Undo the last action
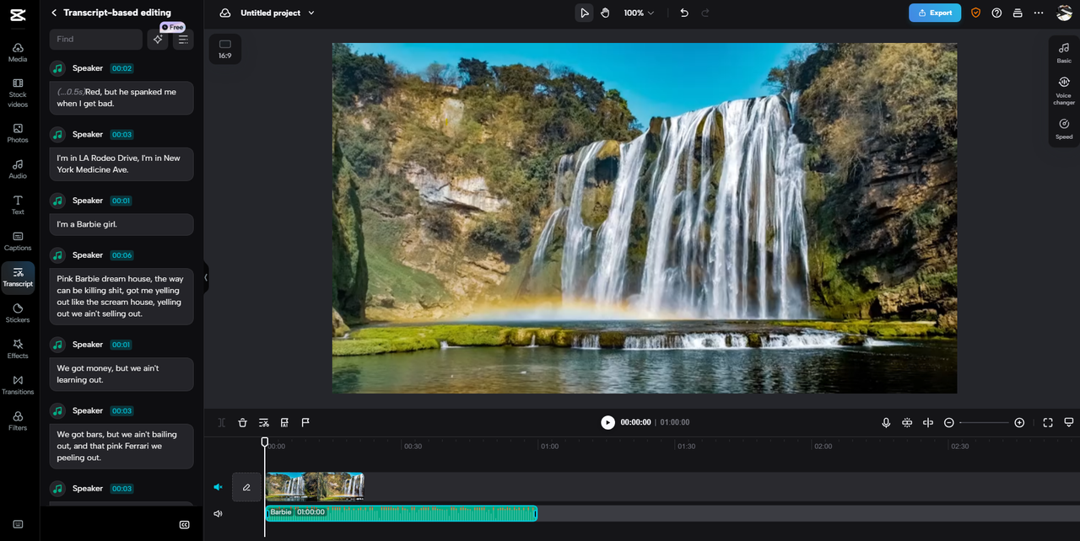This screenshot has width=1080, height=541. (683, 13)
